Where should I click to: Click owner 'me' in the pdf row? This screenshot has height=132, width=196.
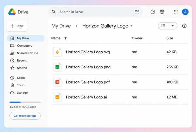(134, 82)
